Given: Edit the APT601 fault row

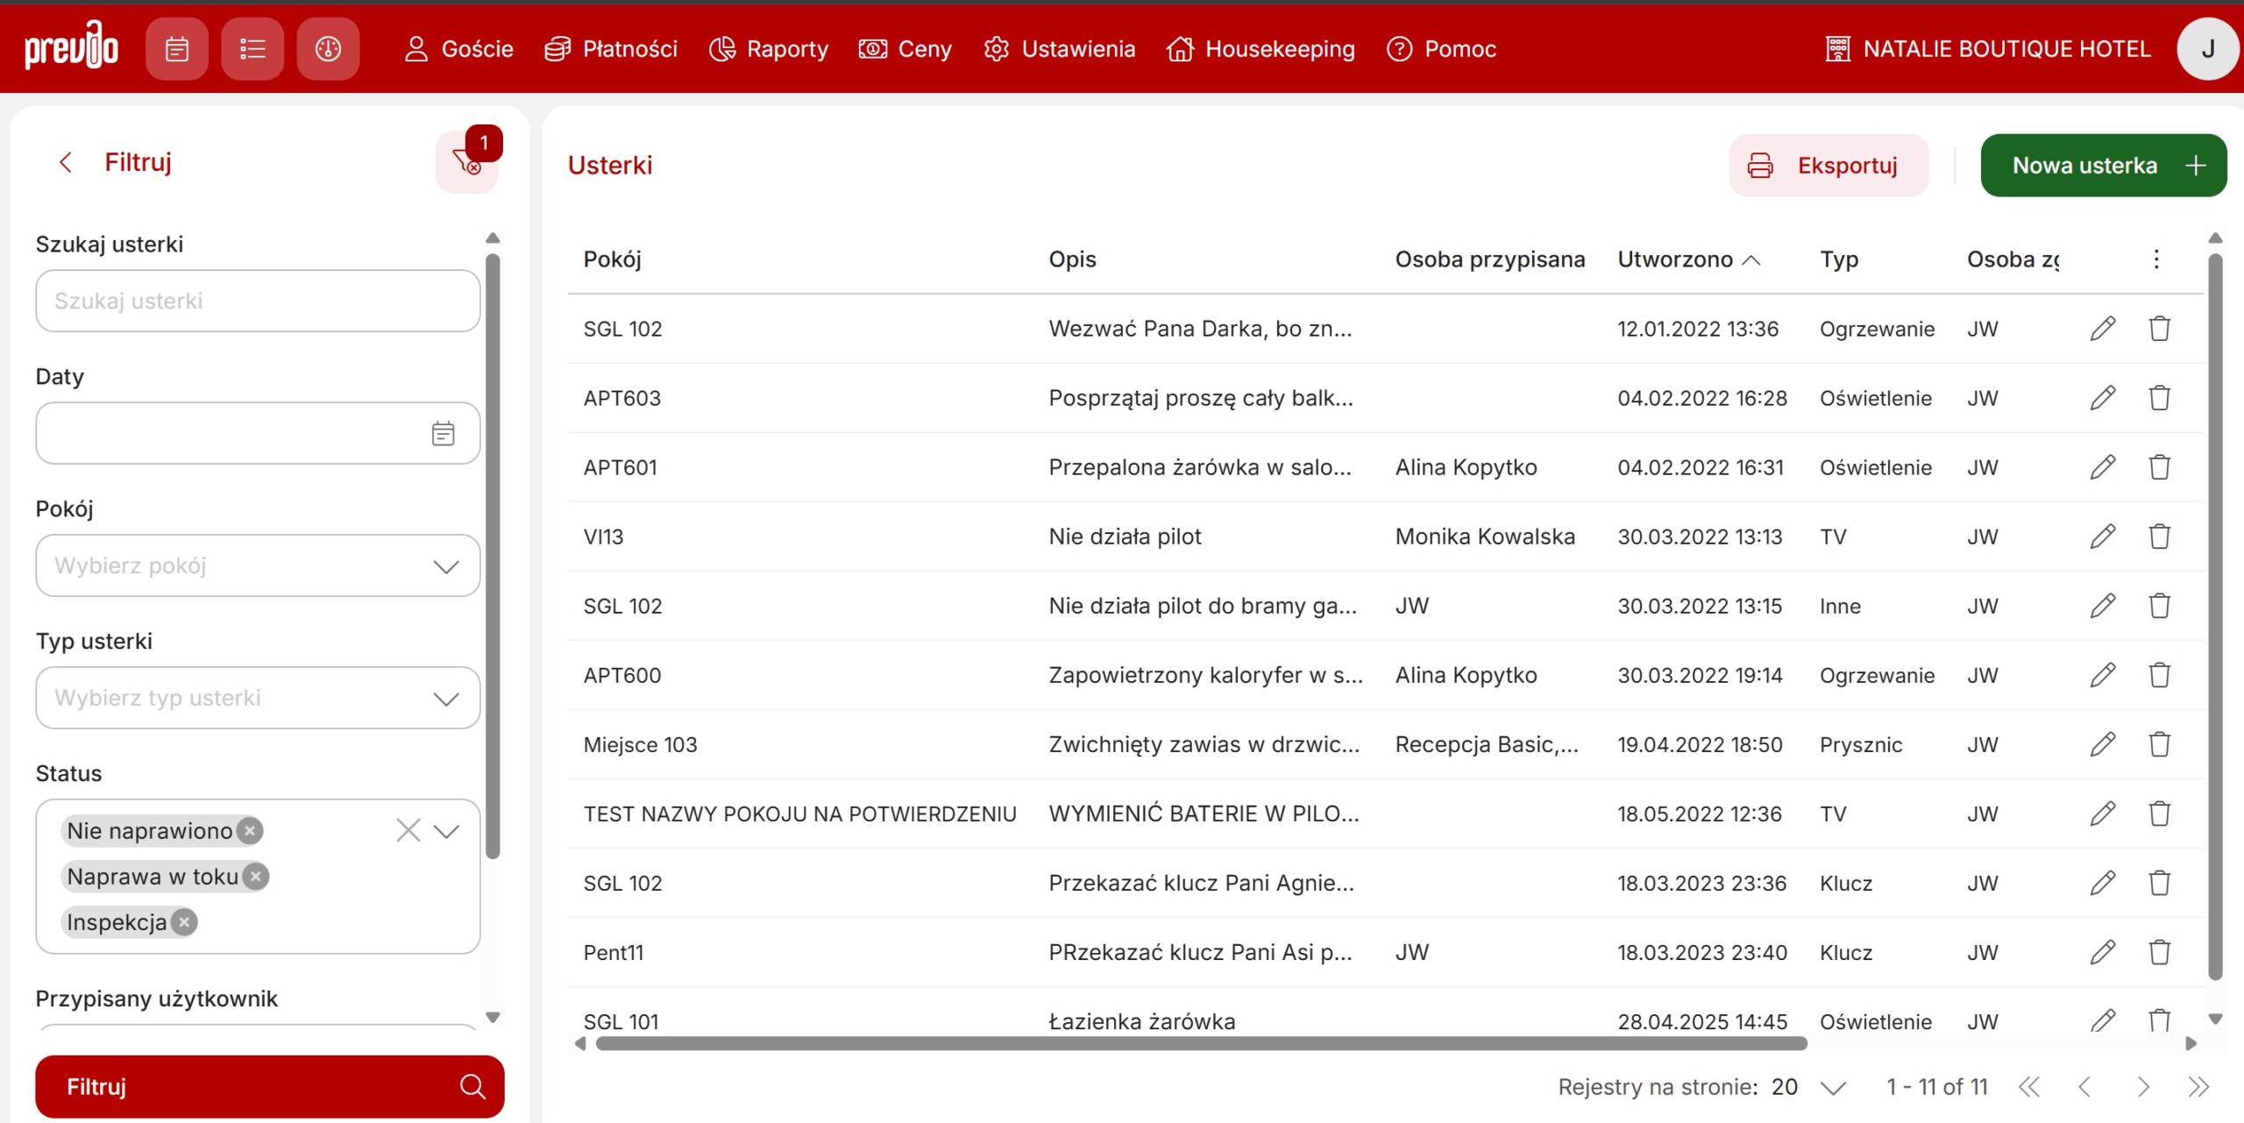Looking at the screenshot, I should [2103, 467].
